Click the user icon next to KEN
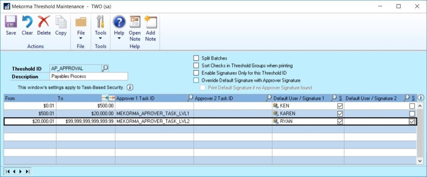Screen dimensions: 427x177 coord(276,106)
